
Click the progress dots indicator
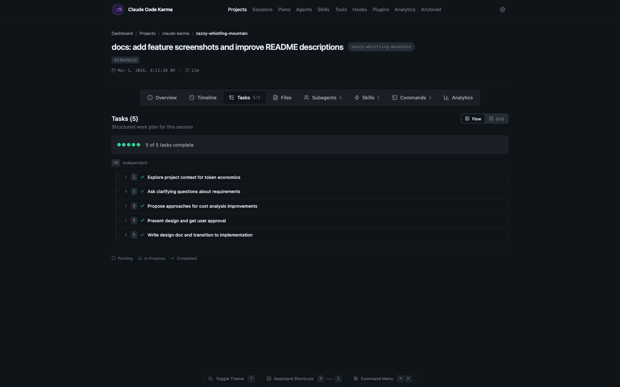(129, 145)
